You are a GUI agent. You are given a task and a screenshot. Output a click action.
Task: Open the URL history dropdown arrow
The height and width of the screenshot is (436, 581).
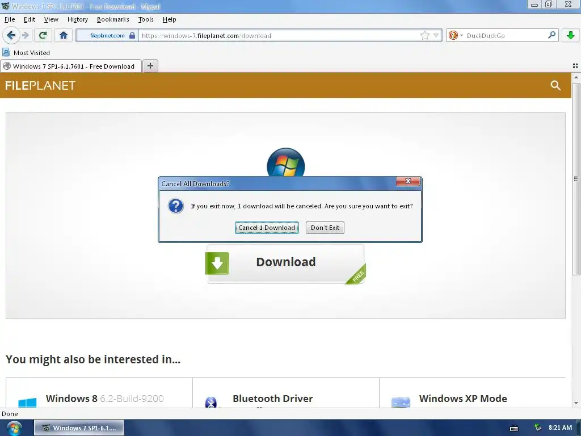(436, 36)
